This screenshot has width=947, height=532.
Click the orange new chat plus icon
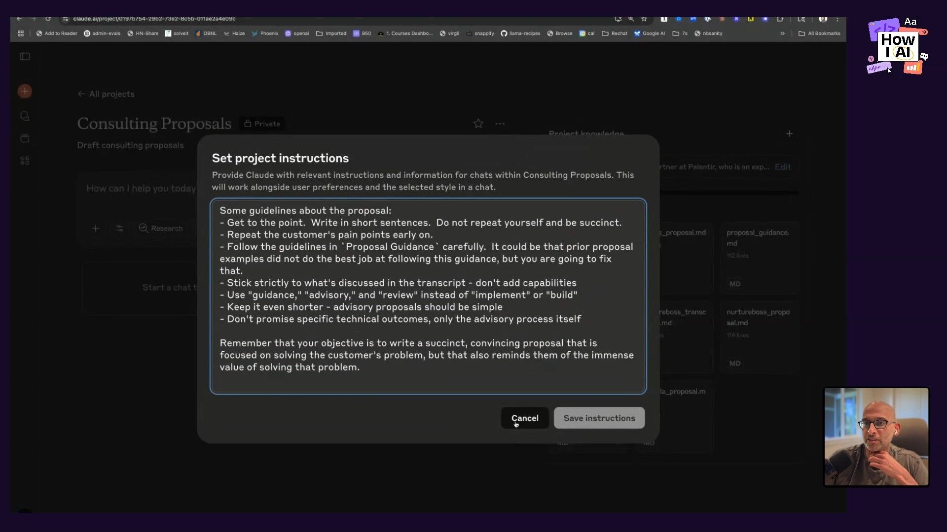coord(25,91)
